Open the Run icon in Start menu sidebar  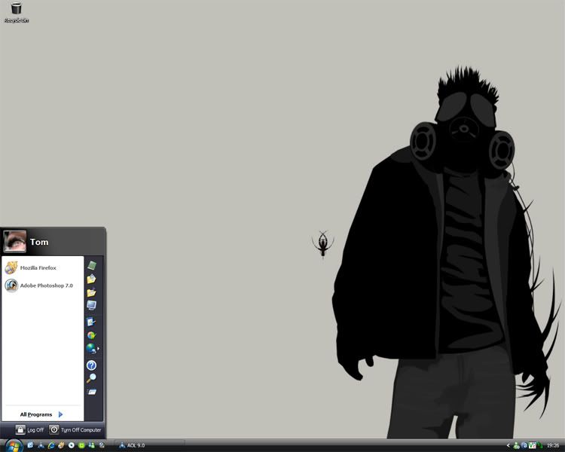click(x=91, y=392)
